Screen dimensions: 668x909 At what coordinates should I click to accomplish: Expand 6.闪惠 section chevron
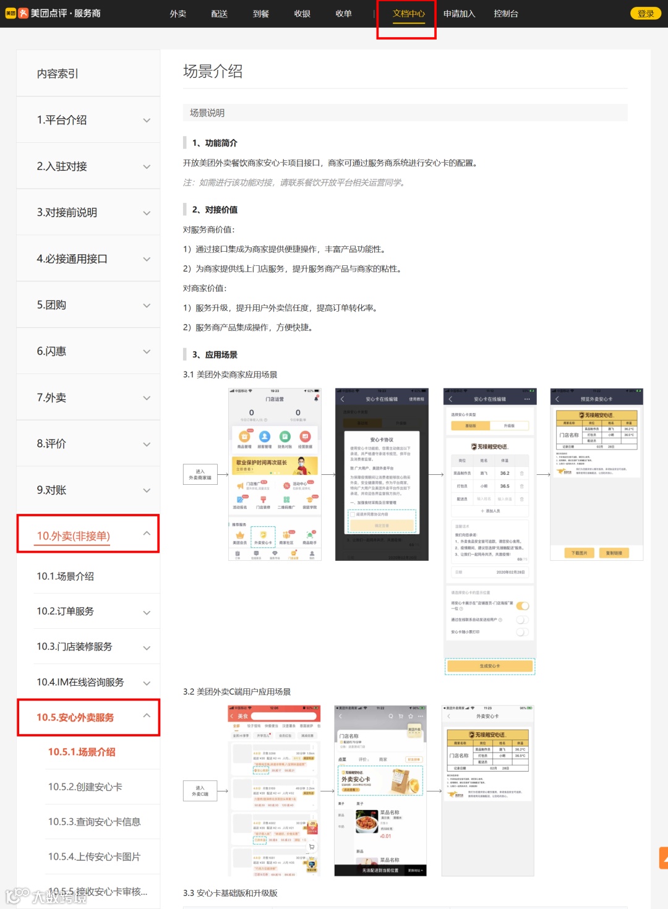(147, 351)
